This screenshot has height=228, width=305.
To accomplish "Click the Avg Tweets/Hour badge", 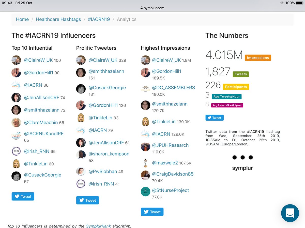I will click(226, 97).
